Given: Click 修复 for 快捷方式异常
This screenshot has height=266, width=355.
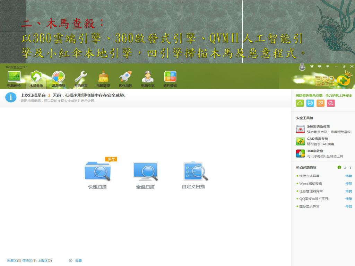Looking at the screenshot, I should (349, 176).
